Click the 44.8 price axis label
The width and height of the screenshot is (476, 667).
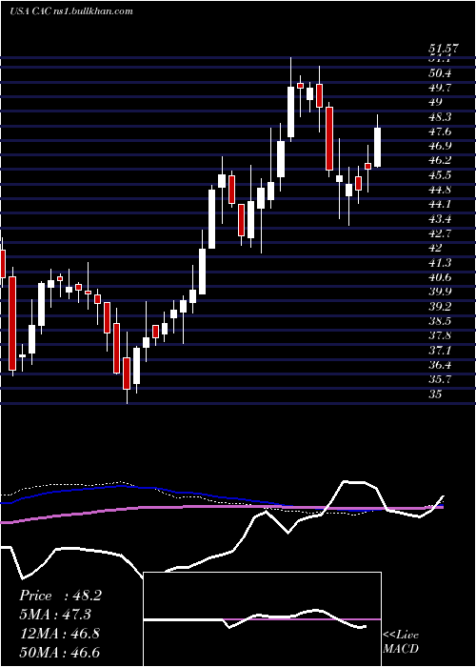[x=440, y=190]
